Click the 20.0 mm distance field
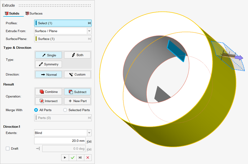The height and width of the screenshot is (164, 248). 60,141
